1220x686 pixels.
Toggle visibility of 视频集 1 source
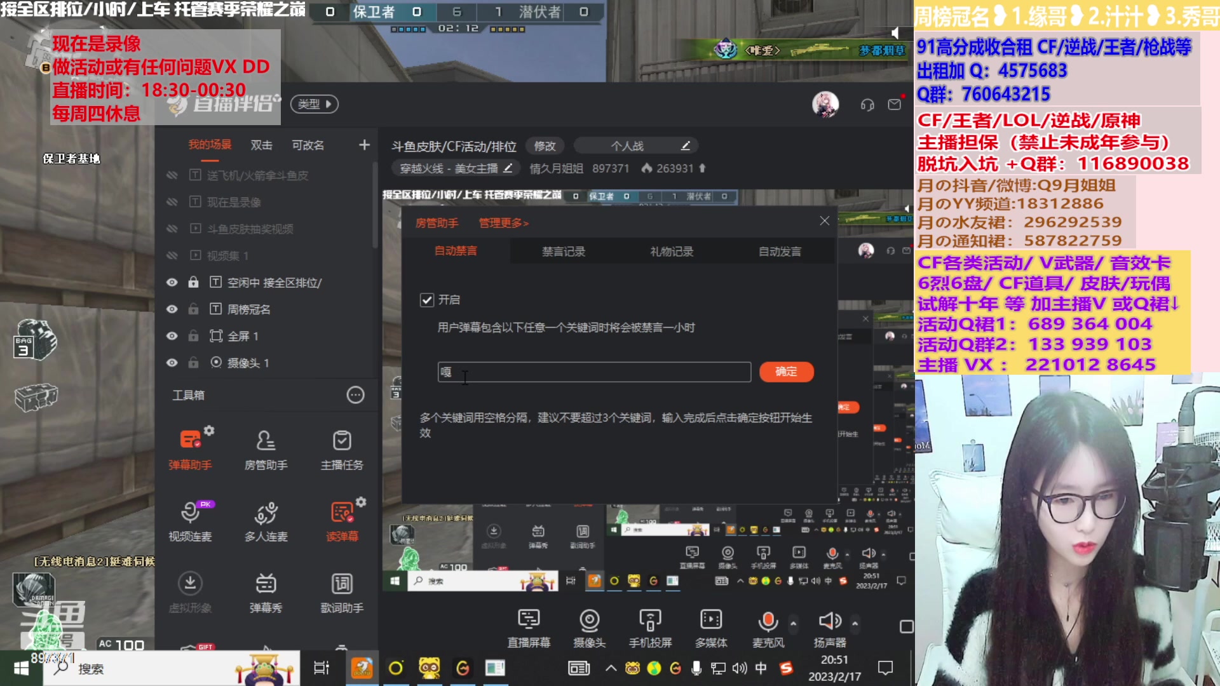(172, 255)
